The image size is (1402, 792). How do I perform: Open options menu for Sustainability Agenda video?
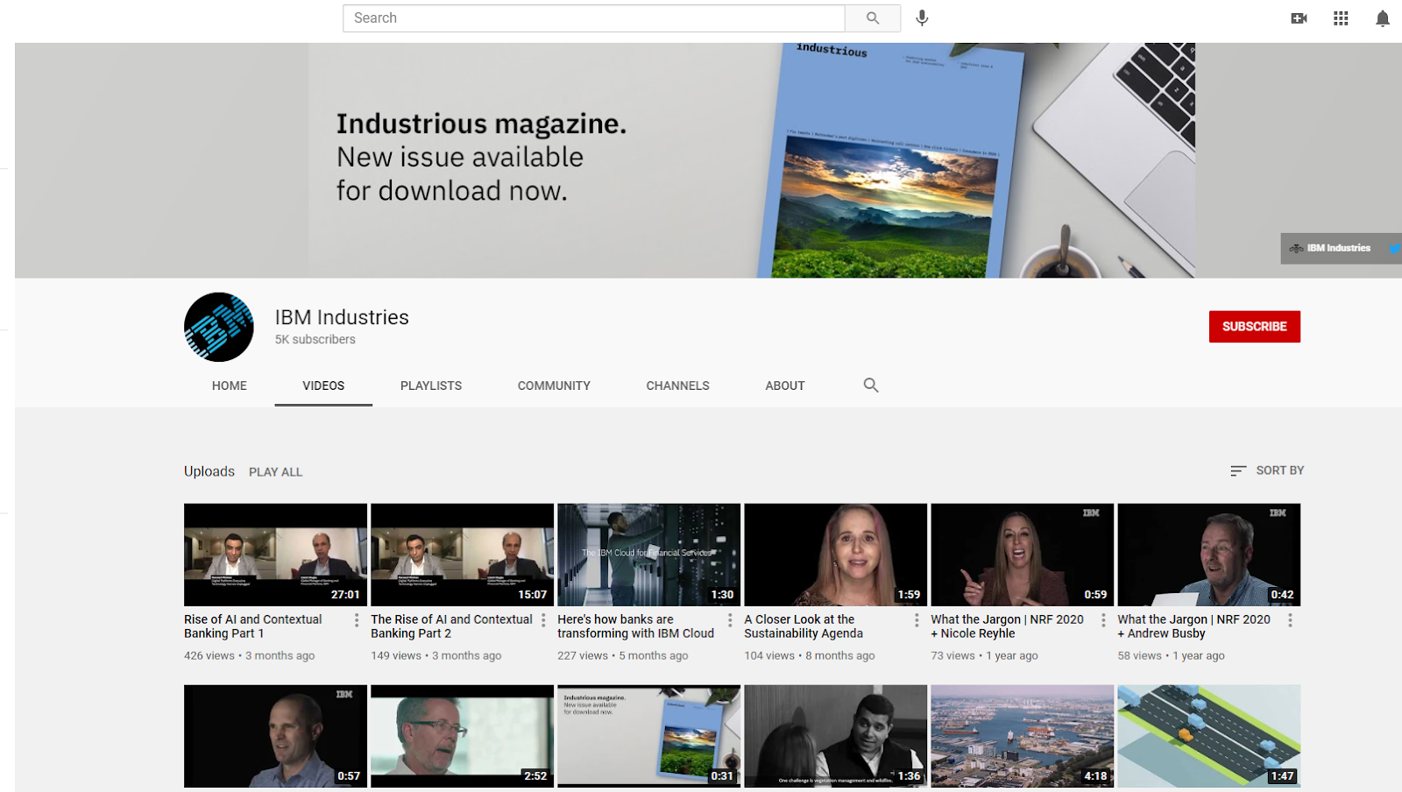917,620
